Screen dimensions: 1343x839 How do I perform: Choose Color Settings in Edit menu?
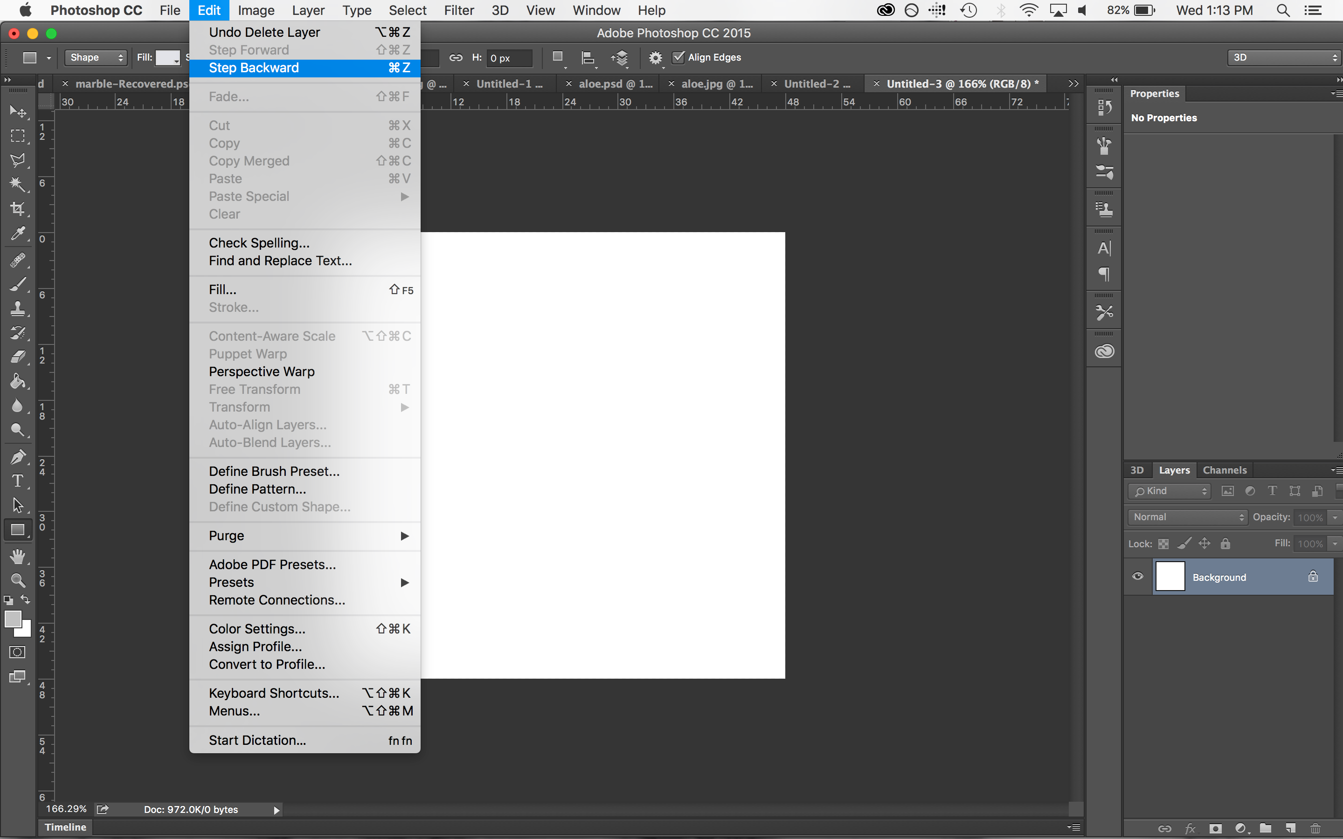point(305,629)
